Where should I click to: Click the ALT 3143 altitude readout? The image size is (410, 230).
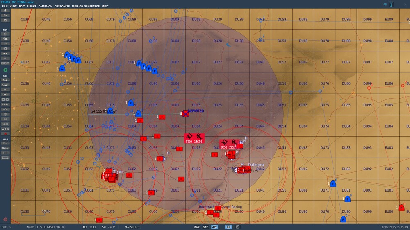click(x=89, y=227)
